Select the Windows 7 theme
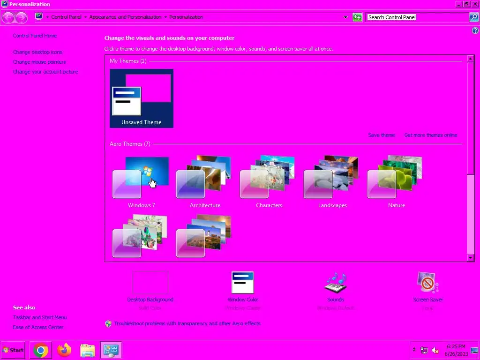 [x=142, y=182]
